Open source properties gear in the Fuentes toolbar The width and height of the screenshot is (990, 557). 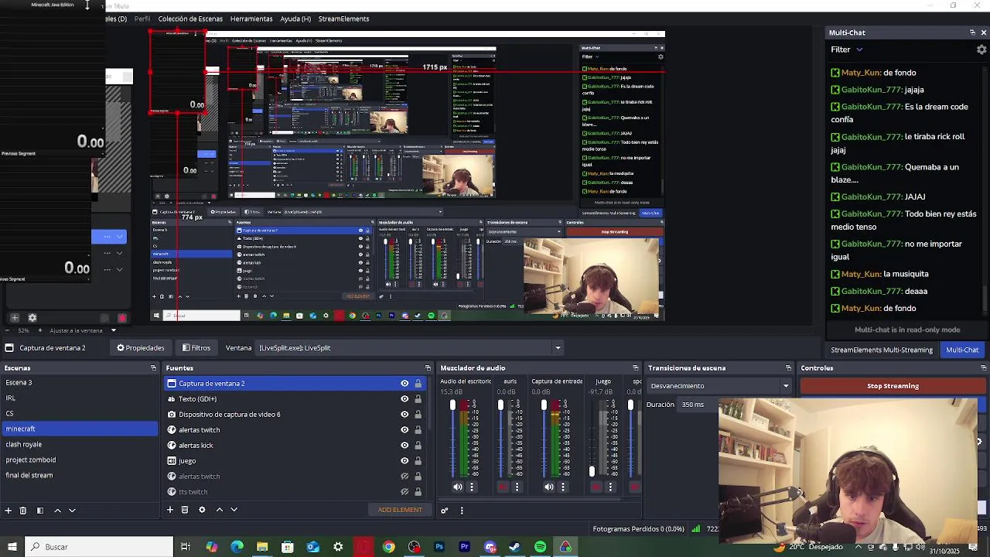202,510
